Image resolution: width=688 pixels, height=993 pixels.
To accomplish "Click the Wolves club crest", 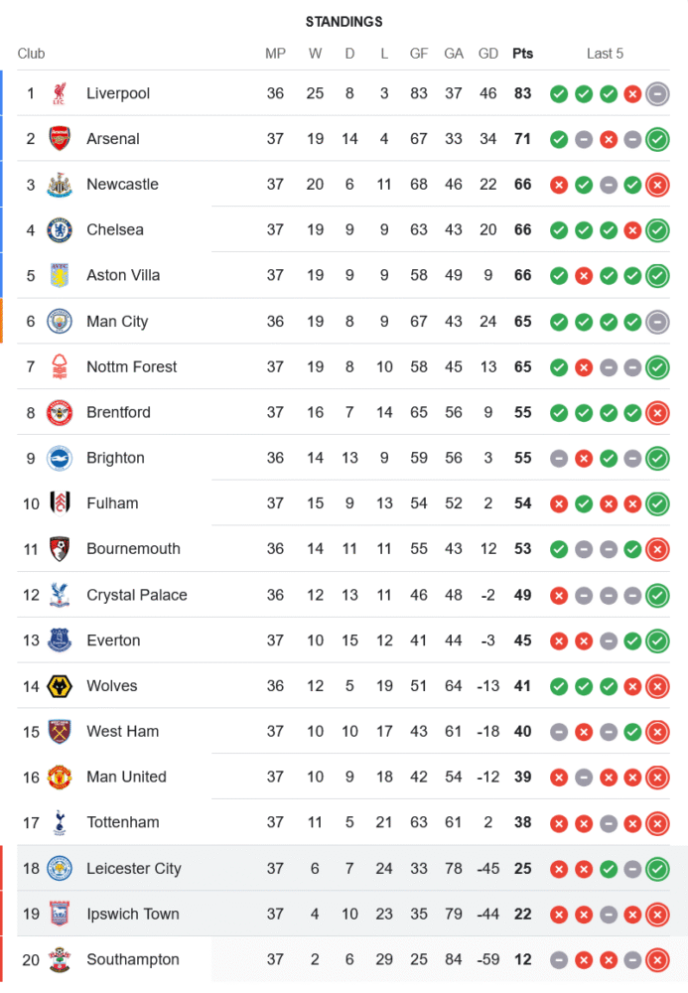I will 60,686.
